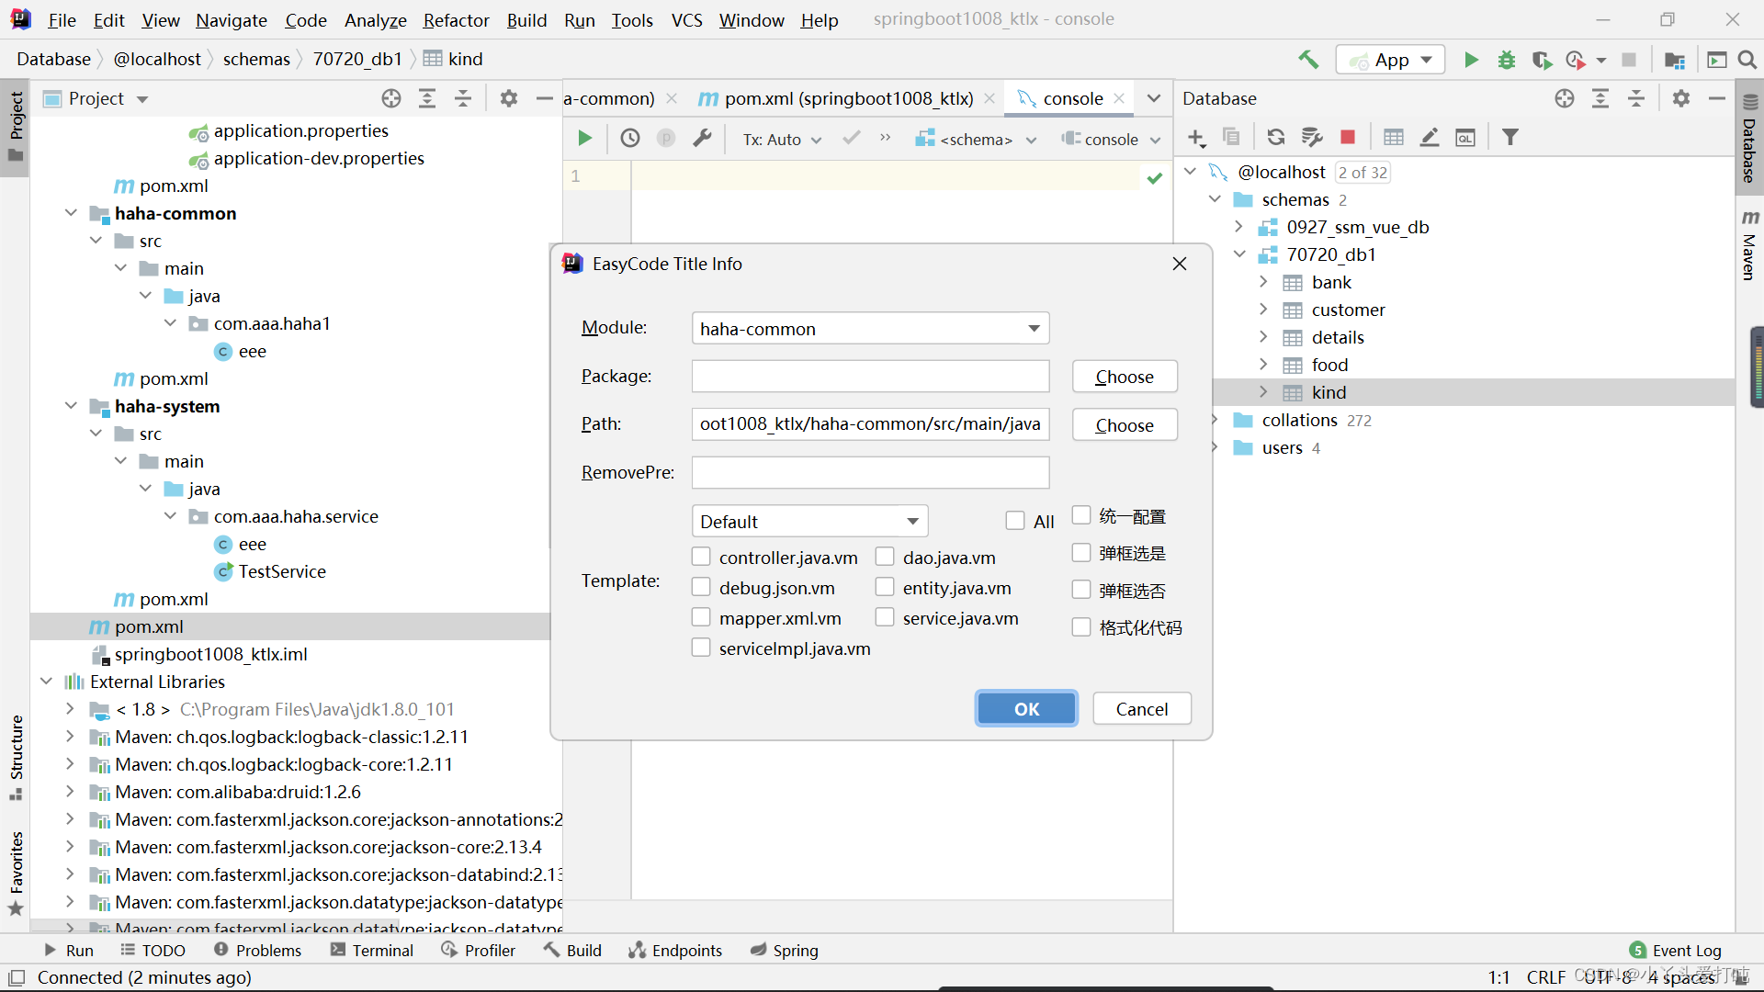The height and width of the screenshot is (992, 1764).
Task: Enable dao.java.vm template
Action: [885, 558]
